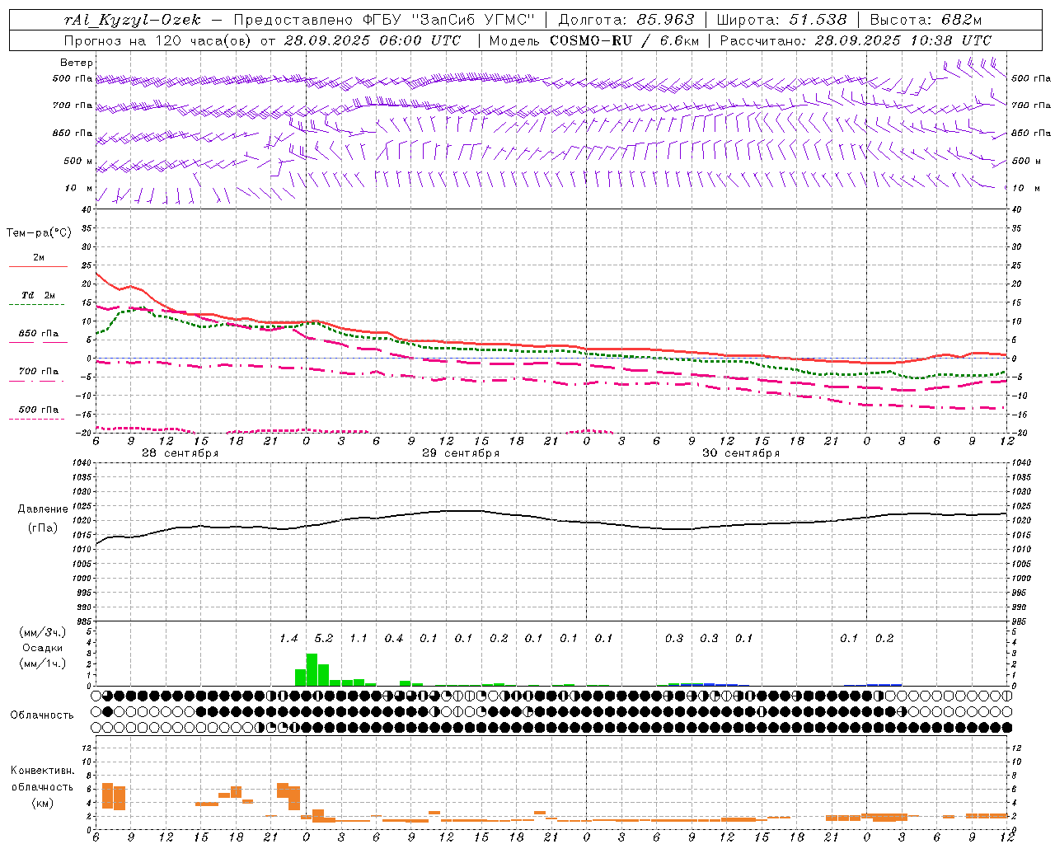This screenshot has height=844, width=1055.
Task: Click the Осадки precipitation label
Action: click(42, 648)
